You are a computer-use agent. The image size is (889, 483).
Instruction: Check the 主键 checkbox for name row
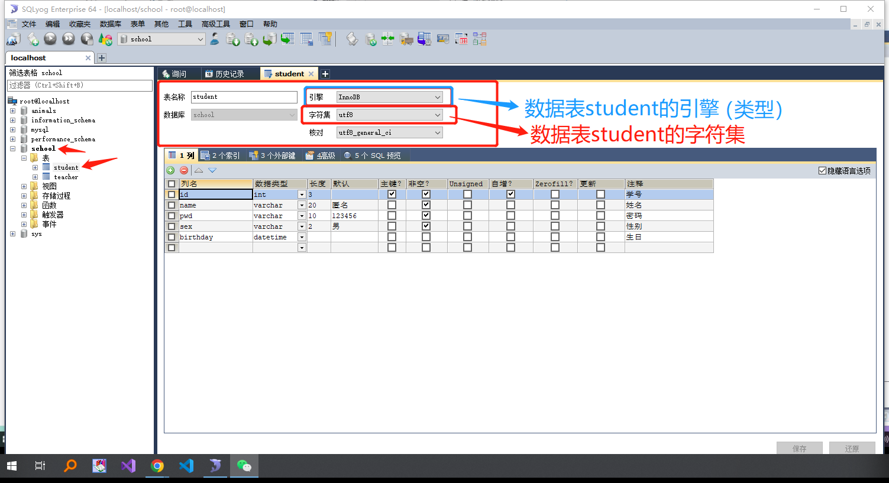[392, 205]
